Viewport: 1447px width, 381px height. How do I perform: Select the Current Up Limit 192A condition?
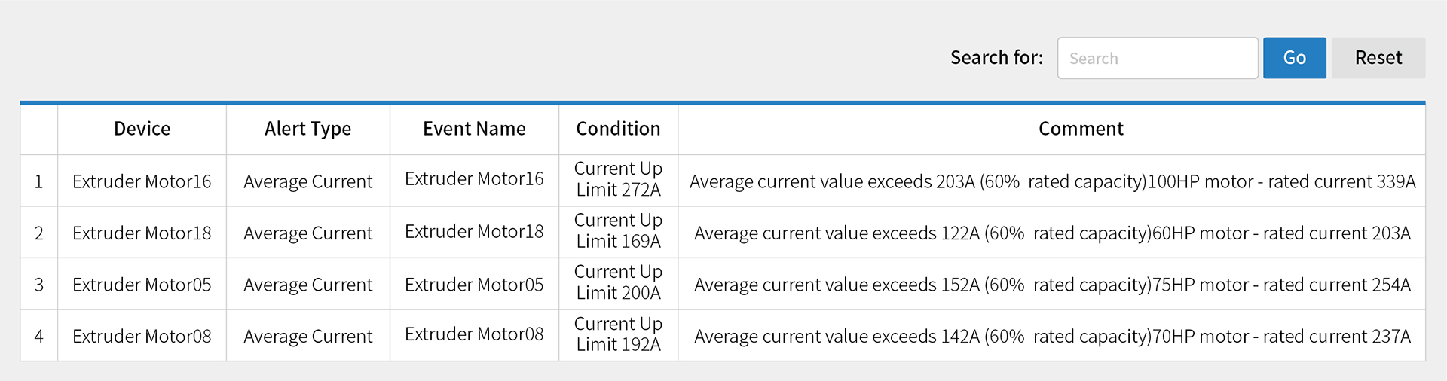(x=618, y=334)
